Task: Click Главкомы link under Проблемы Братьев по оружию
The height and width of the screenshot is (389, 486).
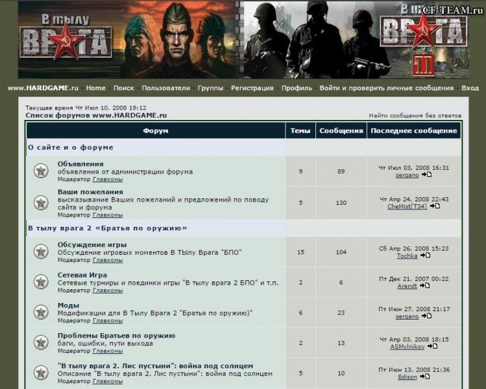Action: coord(108,351)
